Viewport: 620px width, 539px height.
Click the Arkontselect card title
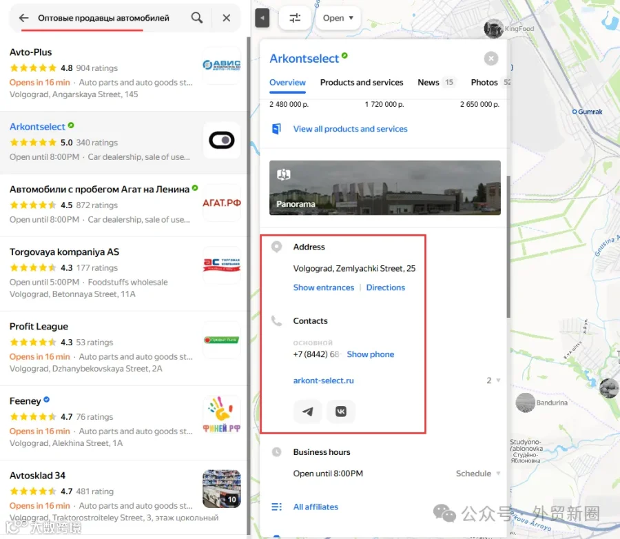304,59
